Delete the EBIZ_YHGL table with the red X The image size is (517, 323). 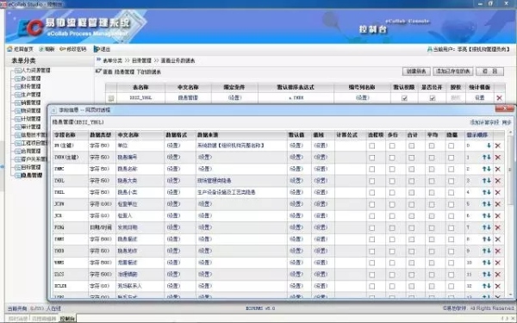point(499,98)
